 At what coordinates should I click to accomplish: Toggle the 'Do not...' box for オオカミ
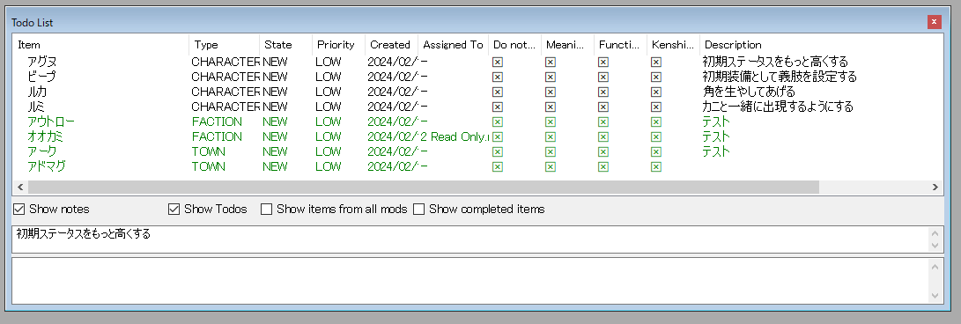coord(498,136)
